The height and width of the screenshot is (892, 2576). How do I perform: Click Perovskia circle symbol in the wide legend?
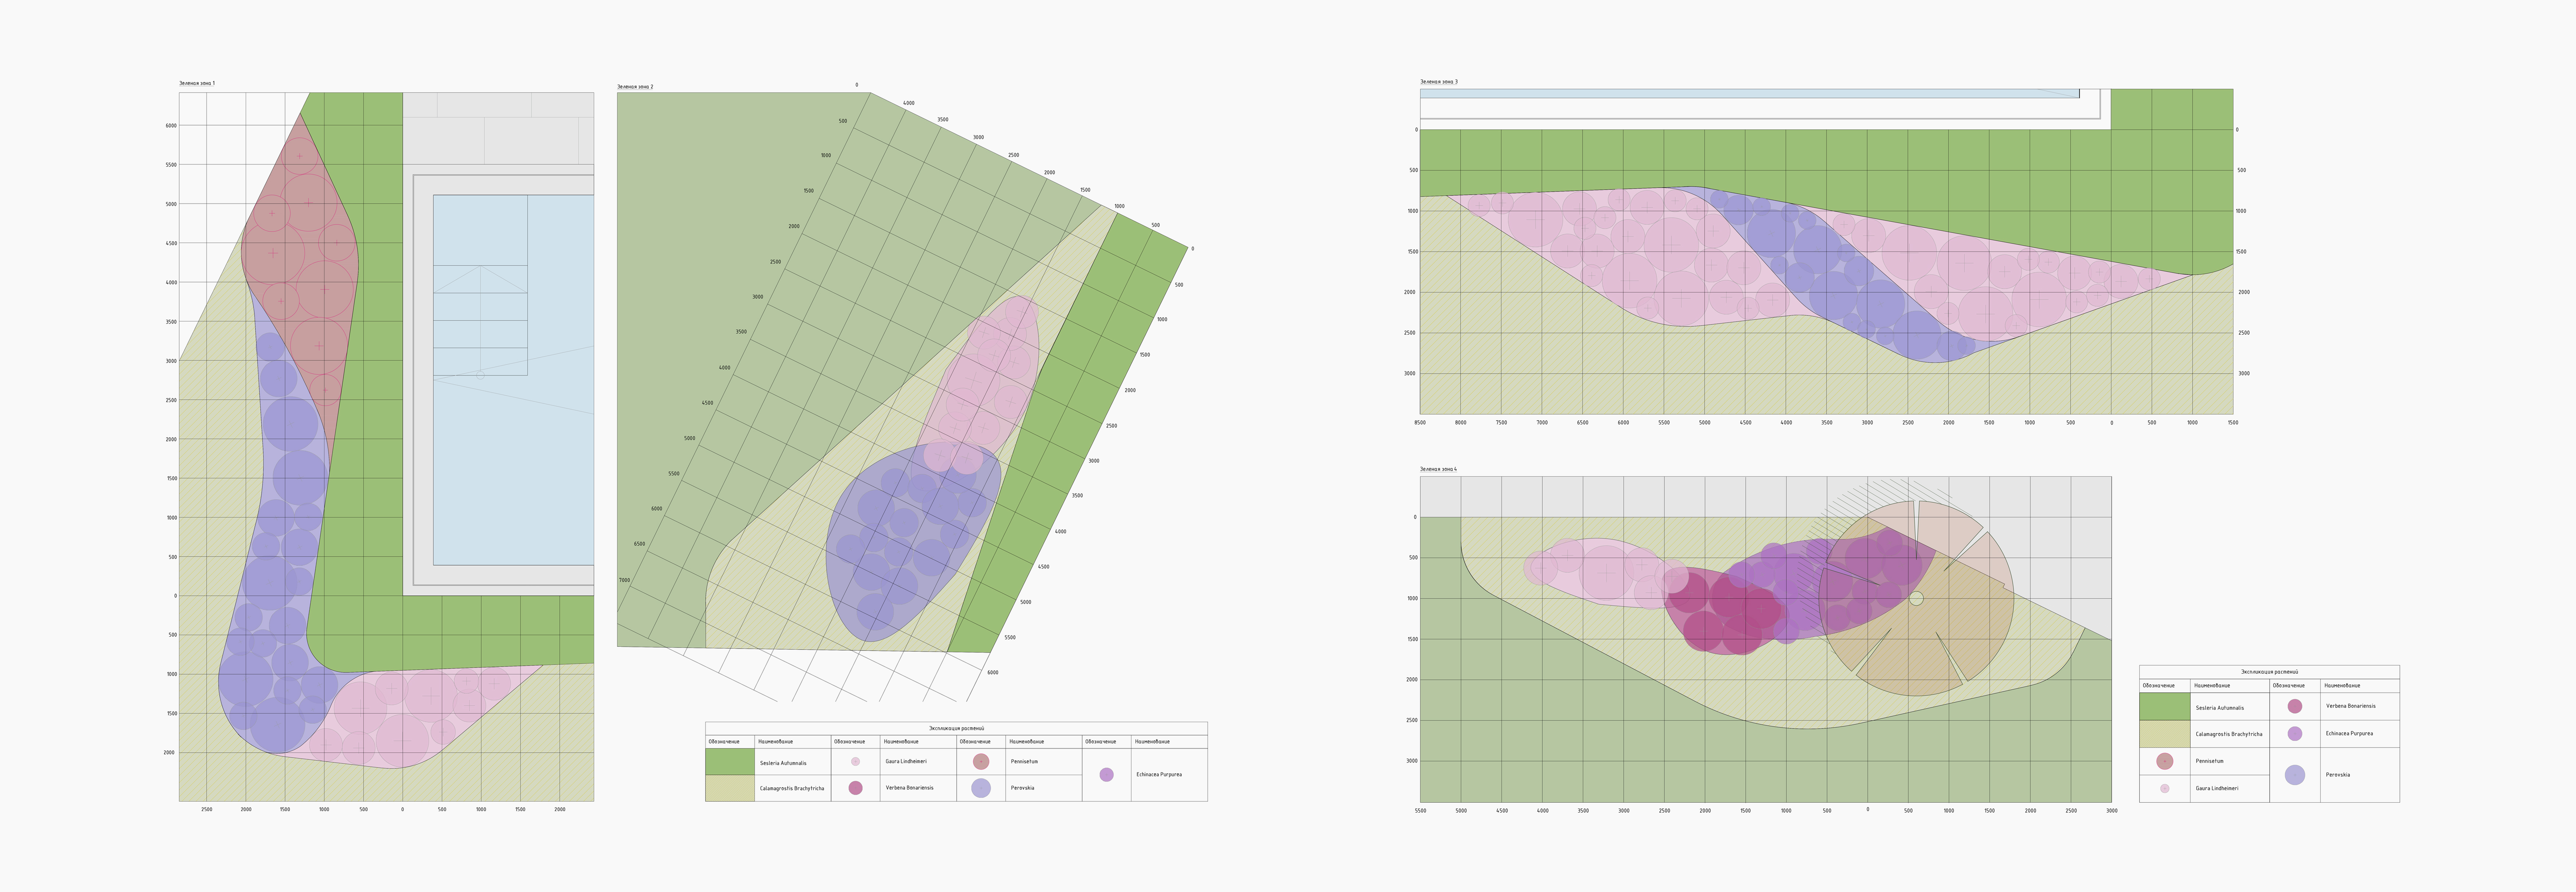tap(981, 788)
